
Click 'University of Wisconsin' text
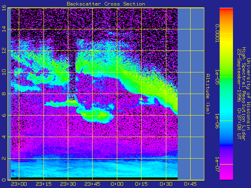click(x=248, y=94)
